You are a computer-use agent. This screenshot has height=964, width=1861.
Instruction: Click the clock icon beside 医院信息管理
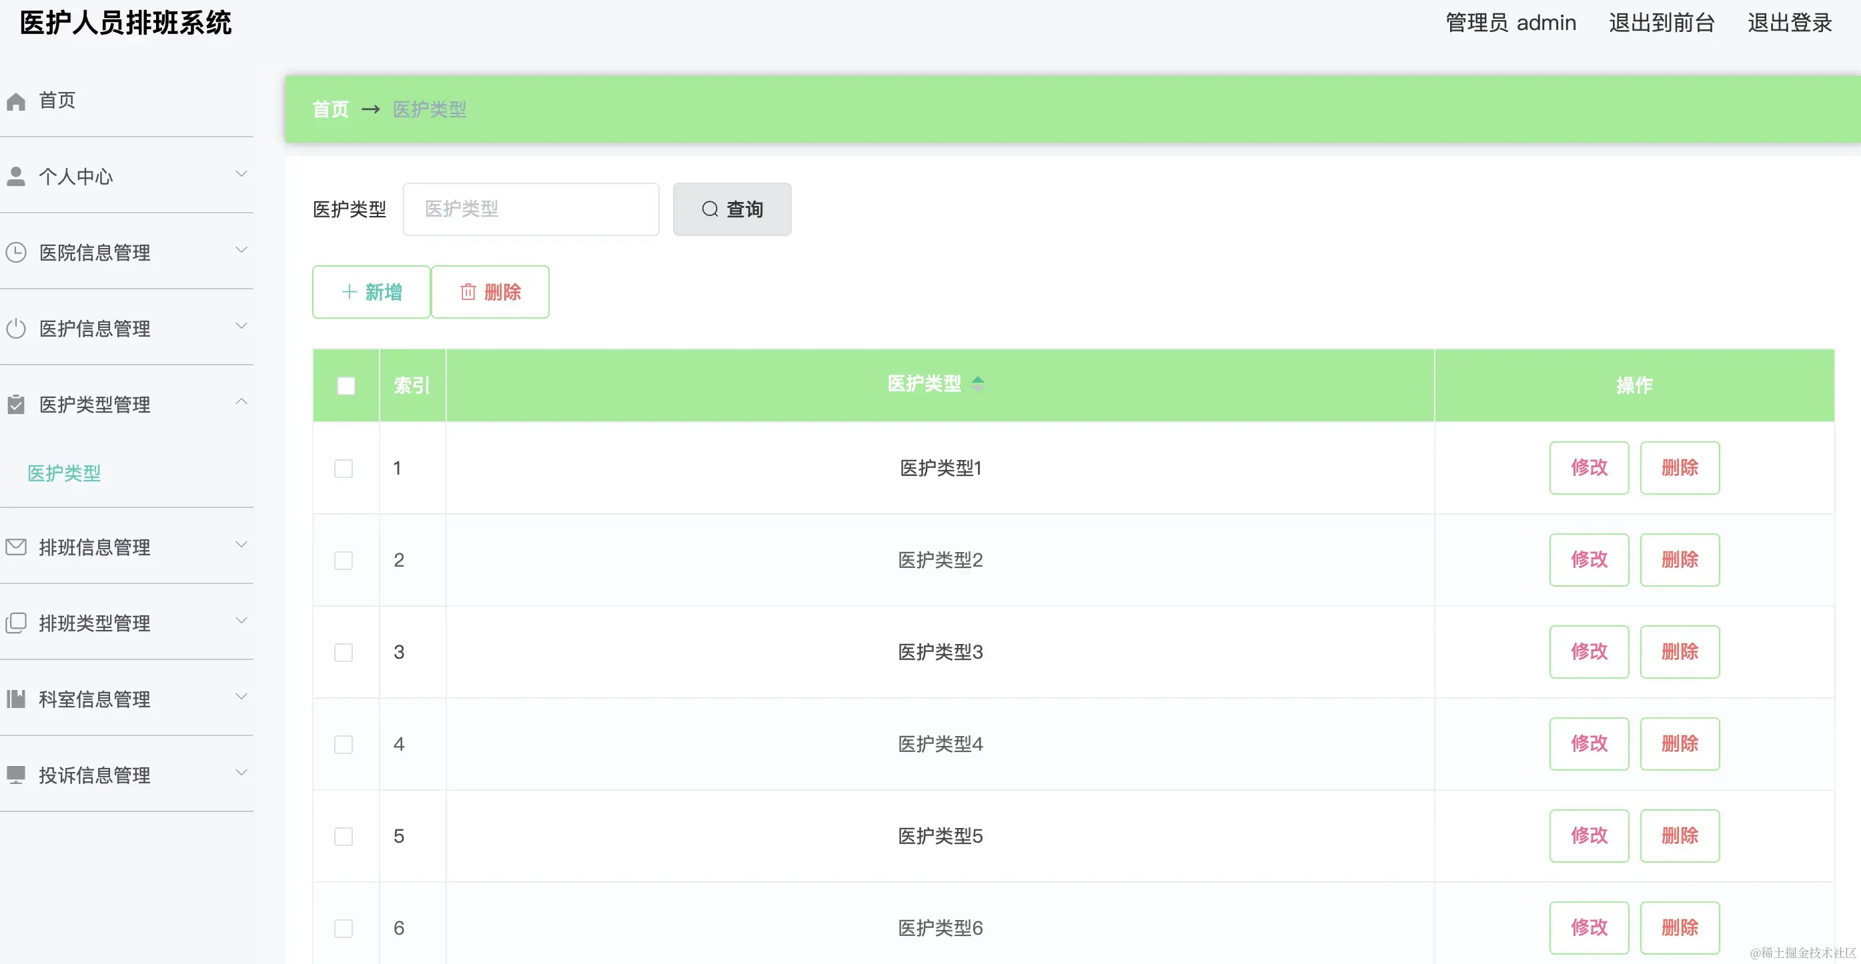(x=16, y=253)
